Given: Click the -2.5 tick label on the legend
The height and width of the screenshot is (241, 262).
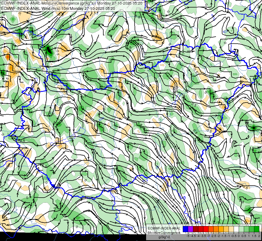Looking at the screenshot, I should click(213, 236).
